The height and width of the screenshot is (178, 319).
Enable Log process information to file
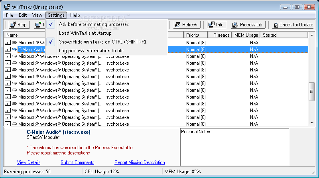[107, 51]
